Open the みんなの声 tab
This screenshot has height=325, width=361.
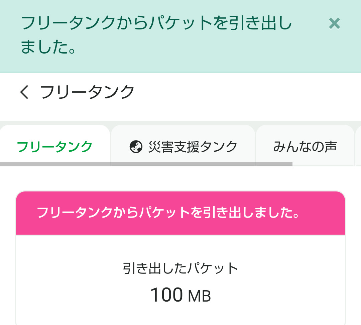(x=305, y=147)
